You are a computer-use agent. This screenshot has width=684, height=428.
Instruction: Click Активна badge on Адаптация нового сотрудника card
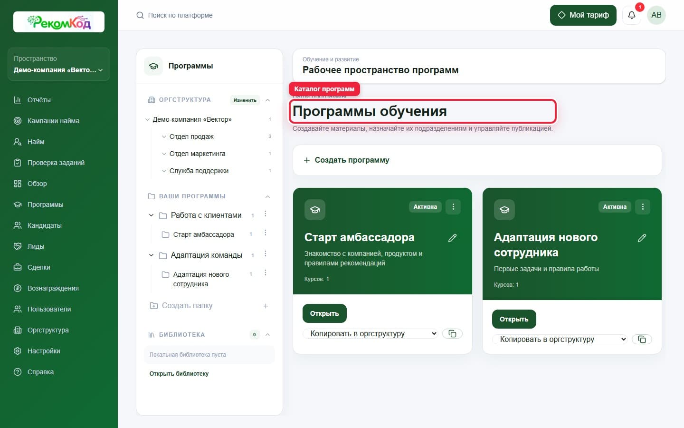tap(615, 207)
